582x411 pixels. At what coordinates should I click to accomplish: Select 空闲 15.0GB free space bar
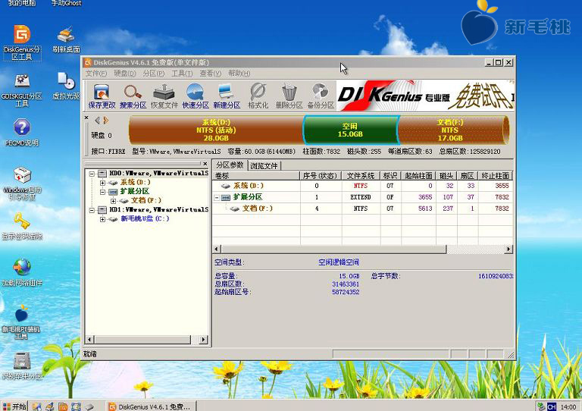(350, 130)
